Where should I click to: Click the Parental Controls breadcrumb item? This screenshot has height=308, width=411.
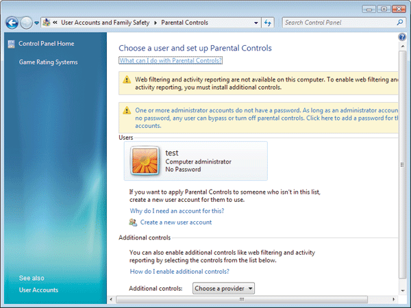click(x=184, y=23)
